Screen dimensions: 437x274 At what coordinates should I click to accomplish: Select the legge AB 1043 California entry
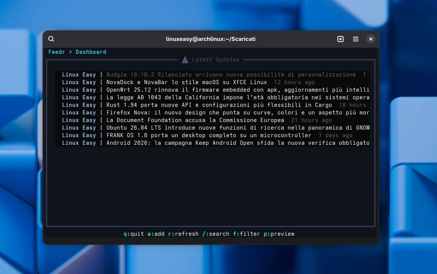point(237,97)
